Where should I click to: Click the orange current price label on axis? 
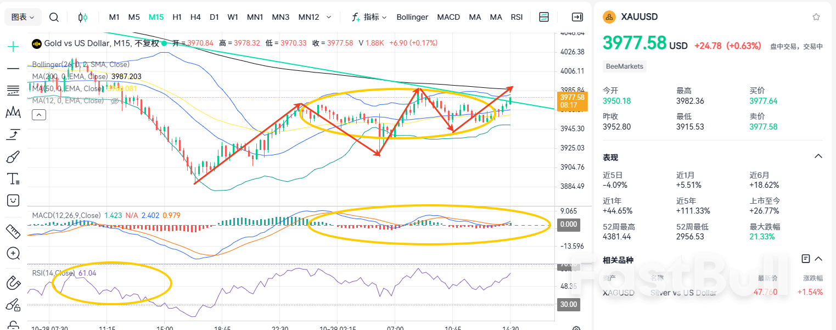(571, 100)
